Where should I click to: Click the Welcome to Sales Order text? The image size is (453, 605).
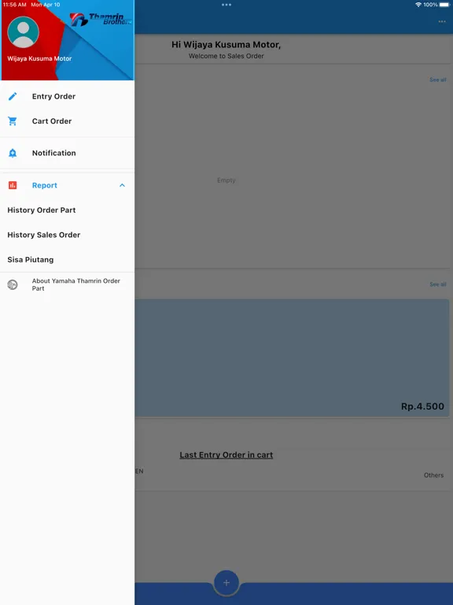point(226,56)
